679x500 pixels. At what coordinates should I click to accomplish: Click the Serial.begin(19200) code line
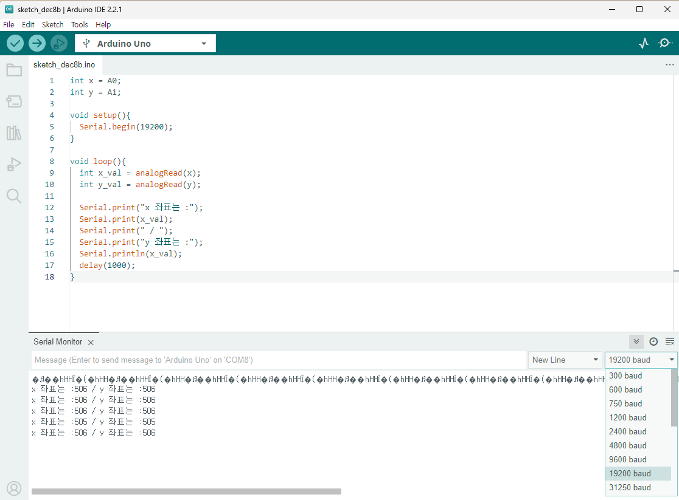[125, 127]
